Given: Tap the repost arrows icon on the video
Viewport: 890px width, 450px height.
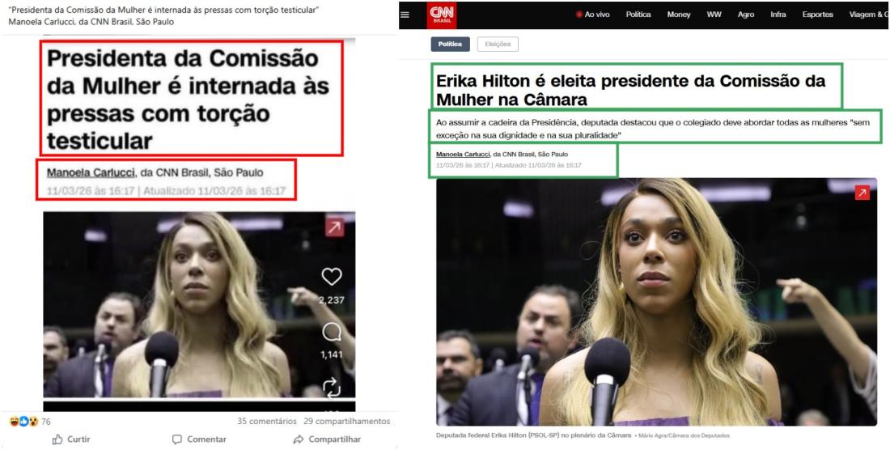Looking at the screenshot, I should 332,387.
